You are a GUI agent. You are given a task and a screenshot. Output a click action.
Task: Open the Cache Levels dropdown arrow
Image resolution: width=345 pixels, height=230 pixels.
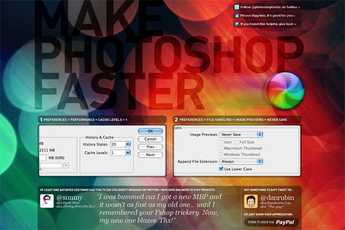(x=128, y=153)
